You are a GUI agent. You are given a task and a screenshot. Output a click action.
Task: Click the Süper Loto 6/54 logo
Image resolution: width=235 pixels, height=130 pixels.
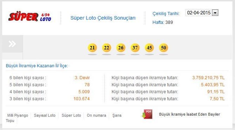(x=30, y=17)
